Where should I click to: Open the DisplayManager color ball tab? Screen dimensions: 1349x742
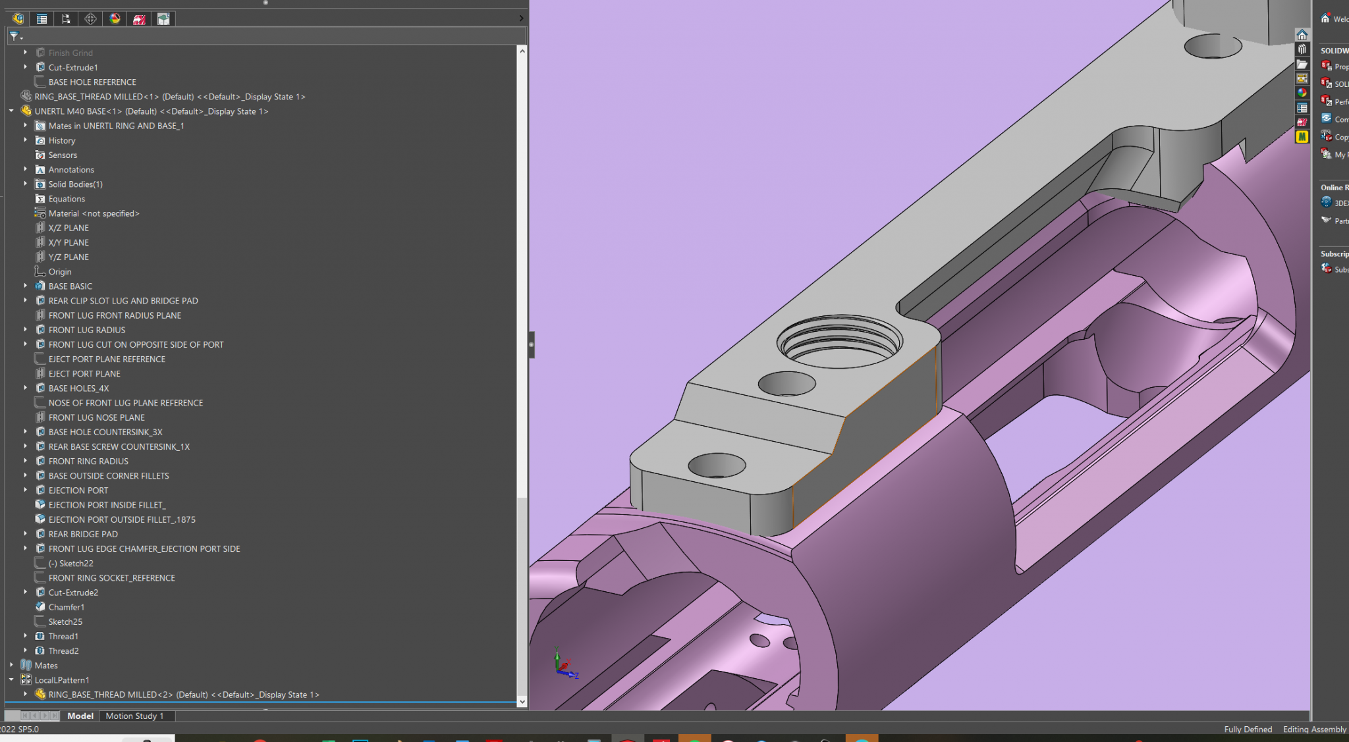click(x=115, y=19)
